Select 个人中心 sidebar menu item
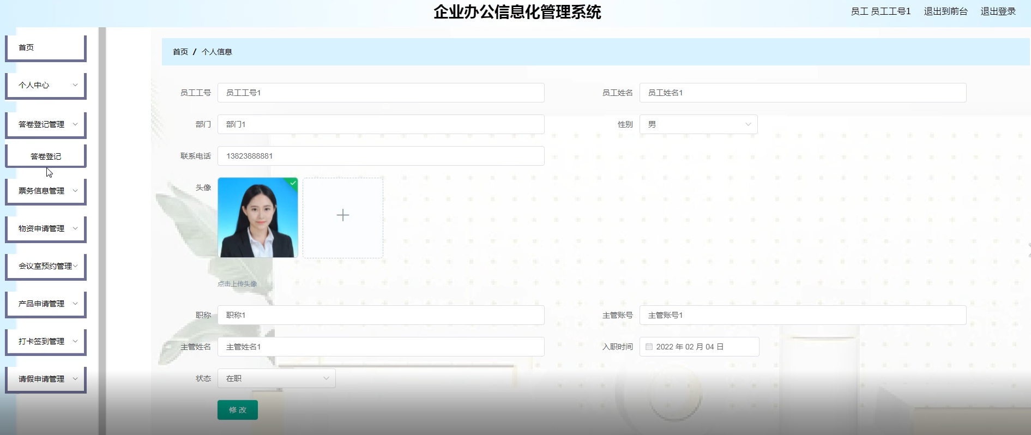Screen dimensions: 1031x435 tap(46, 86)
